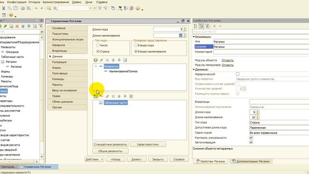Click the <Назад button
Viewport: 309px width, 174px height.
[115, 159]
